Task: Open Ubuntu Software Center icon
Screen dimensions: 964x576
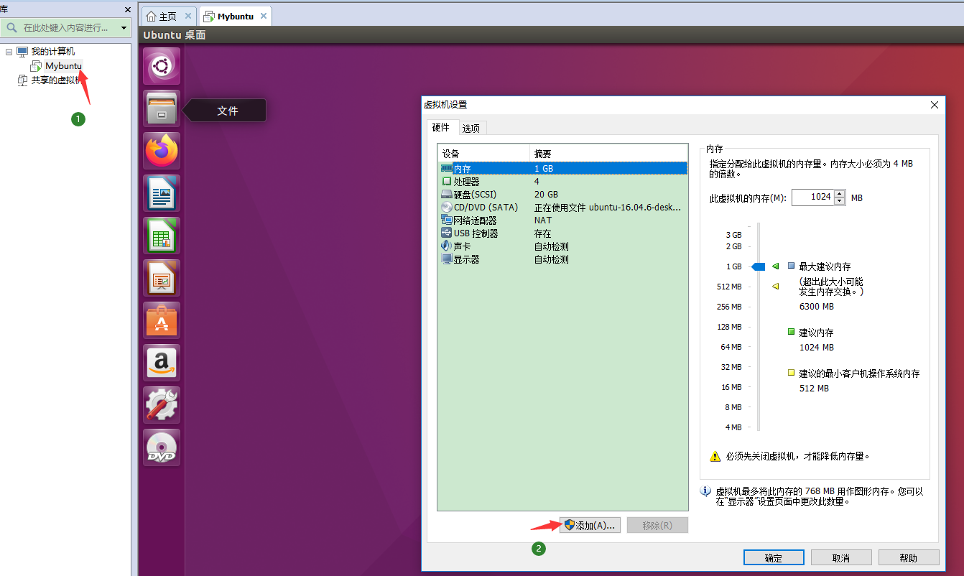Action: click(x=162, y=321)
